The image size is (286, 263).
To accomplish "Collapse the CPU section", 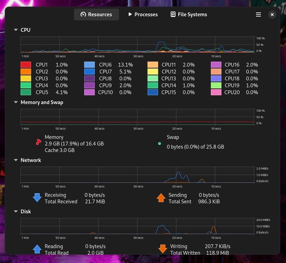I will pyautogui.click(x=16, y=30).
